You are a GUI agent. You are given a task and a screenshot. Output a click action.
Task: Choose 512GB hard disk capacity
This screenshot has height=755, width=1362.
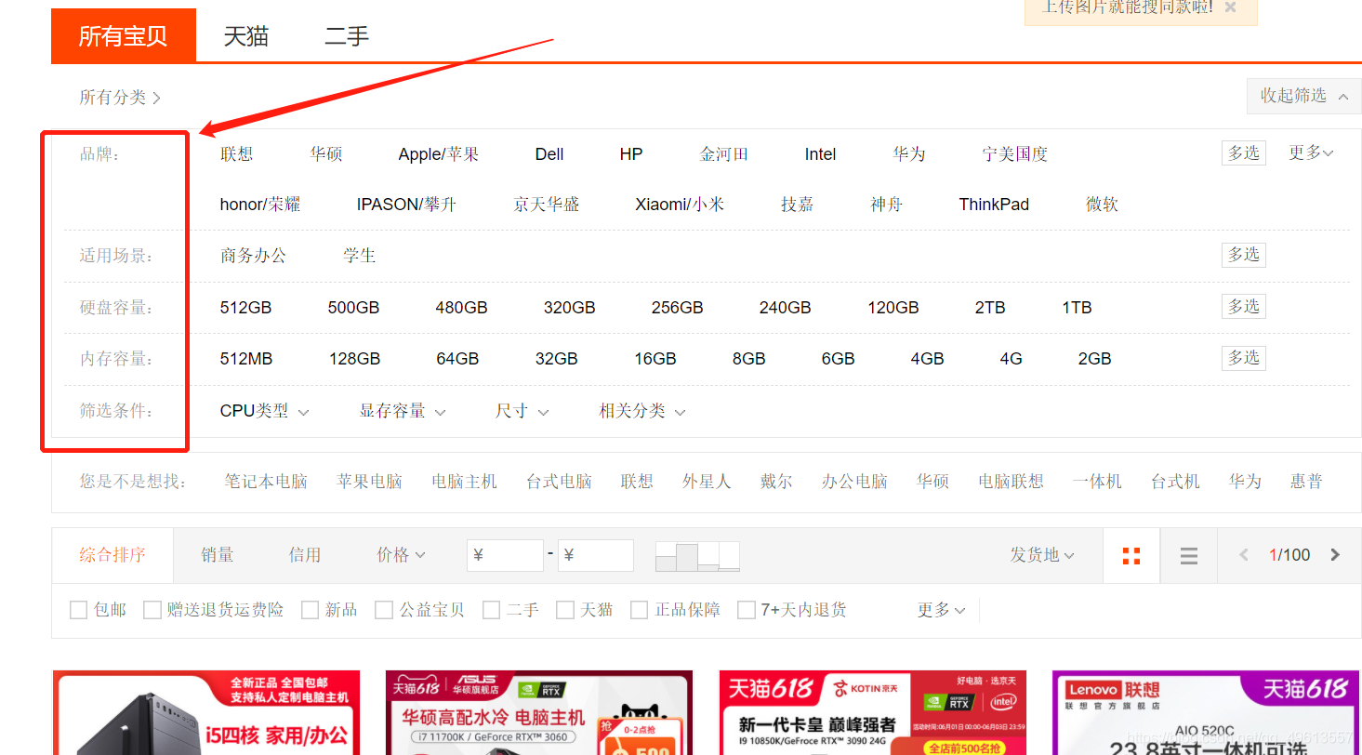pos(245,308)
